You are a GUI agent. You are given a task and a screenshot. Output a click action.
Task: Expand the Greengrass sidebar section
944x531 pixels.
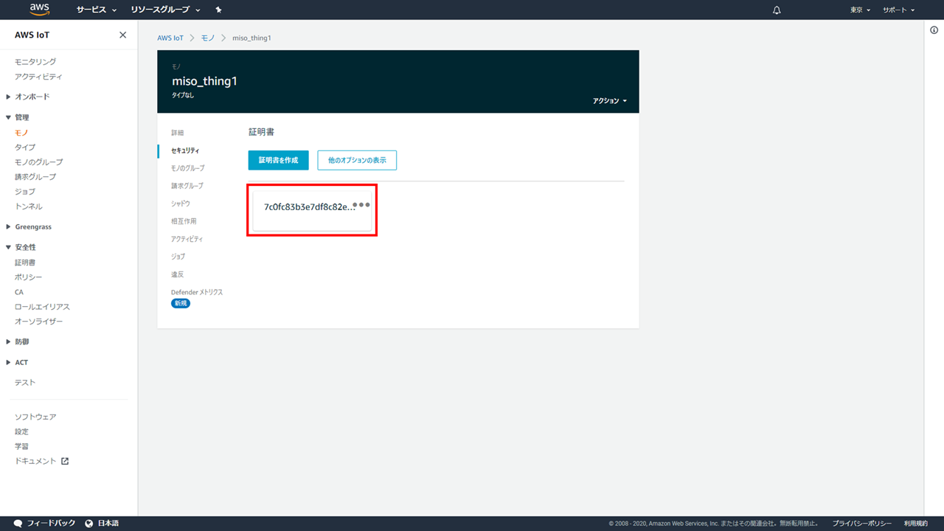tap(32, 227)
